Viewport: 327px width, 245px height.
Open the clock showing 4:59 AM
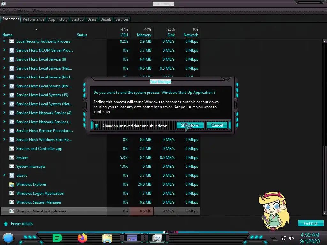click(x=310, y=235)
